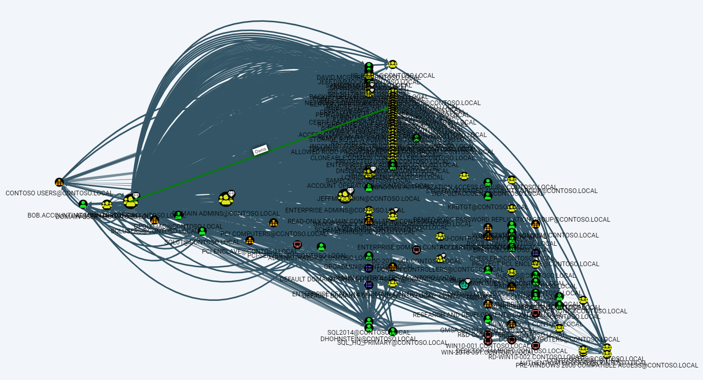703x380 pixels.
Task: Click the SYSTEM MANAGED ACCOUNTS GROUP node
Action: coord(512,180)
